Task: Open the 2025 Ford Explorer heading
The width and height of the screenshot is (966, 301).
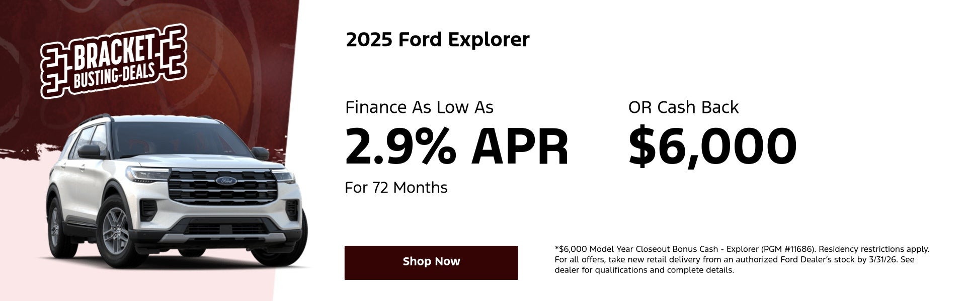Action: (x=437, y=40)
